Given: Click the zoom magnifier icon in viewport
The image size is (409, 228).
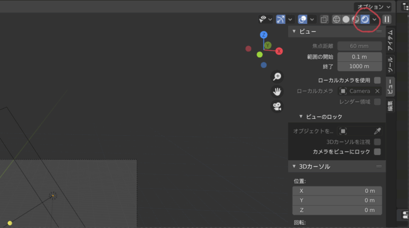Looking at the screenshot, I should (x=277, y=77).
